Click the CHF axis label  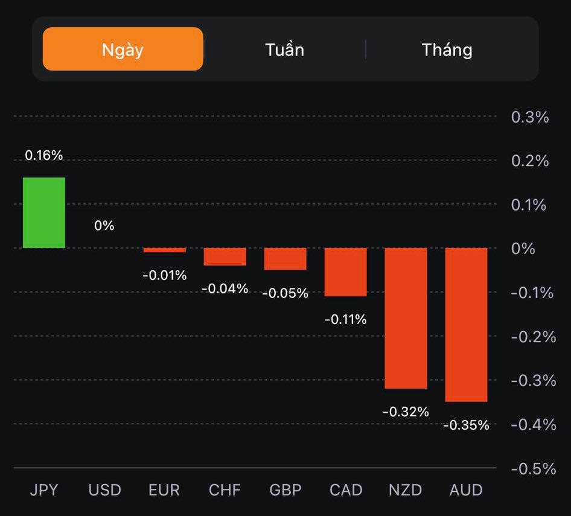pyautogui.click(x=225, y=489)
